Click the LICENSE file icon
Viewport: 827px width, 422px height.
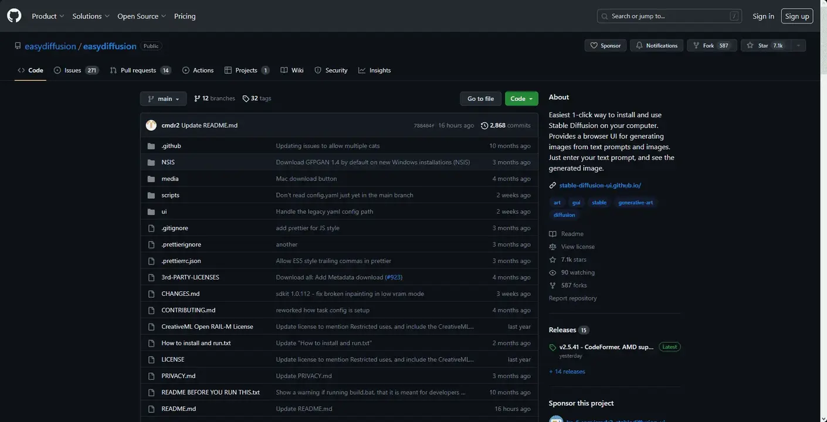coord(151,359)
